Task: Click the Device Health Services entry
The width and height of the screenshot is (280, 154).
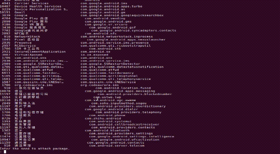Action: 38,6
